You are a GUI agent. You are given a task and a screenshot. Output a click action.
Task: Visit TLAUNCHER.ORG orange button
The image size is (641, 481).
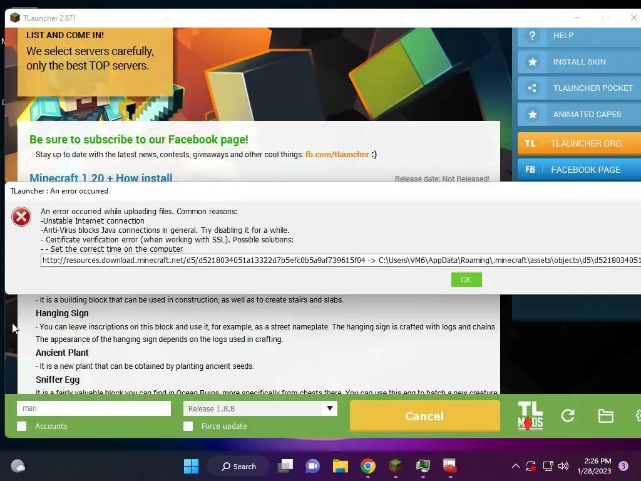[579, 143]
